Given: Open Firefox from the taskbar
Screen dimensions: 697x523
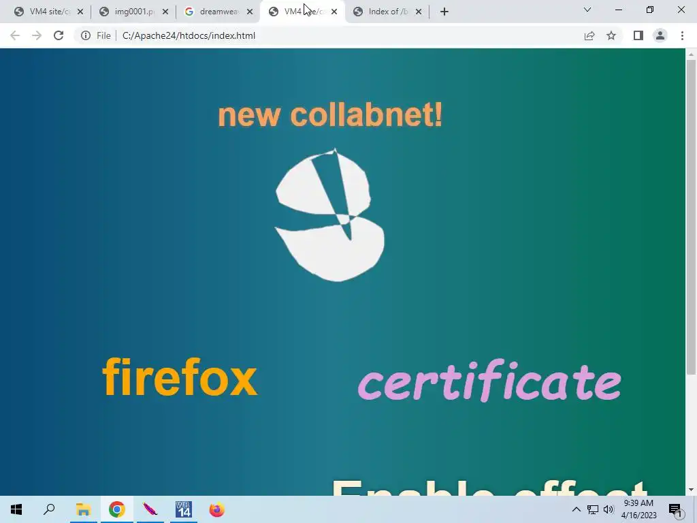Looking at the screenshot, I should click(217, 509).
